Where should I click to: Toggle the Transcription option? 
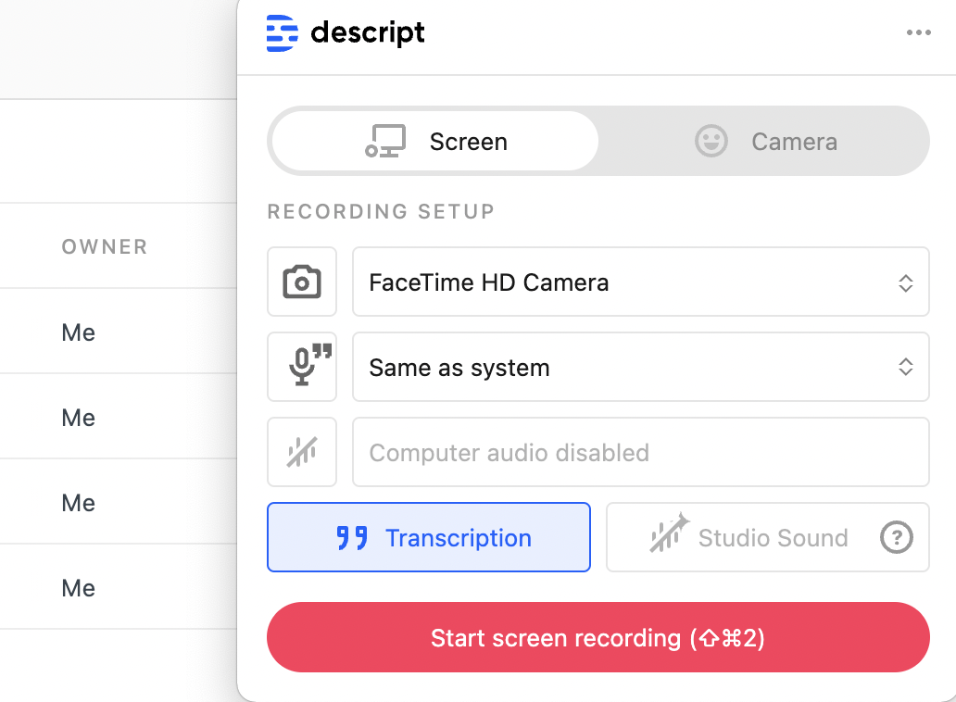(x=429, y=537)
